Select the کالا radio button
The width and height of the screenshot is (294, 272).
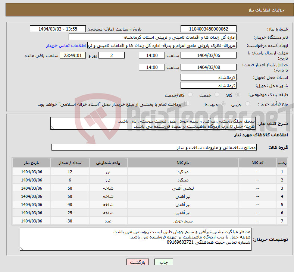pos(238,95)
